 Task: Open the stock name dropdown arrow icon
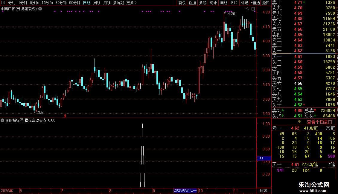click(x=40, y=9)
